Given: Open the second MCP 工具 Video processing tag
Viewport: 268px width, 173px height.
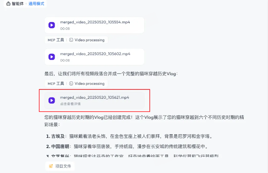Looking at the screenshot, I should [76, 84].
